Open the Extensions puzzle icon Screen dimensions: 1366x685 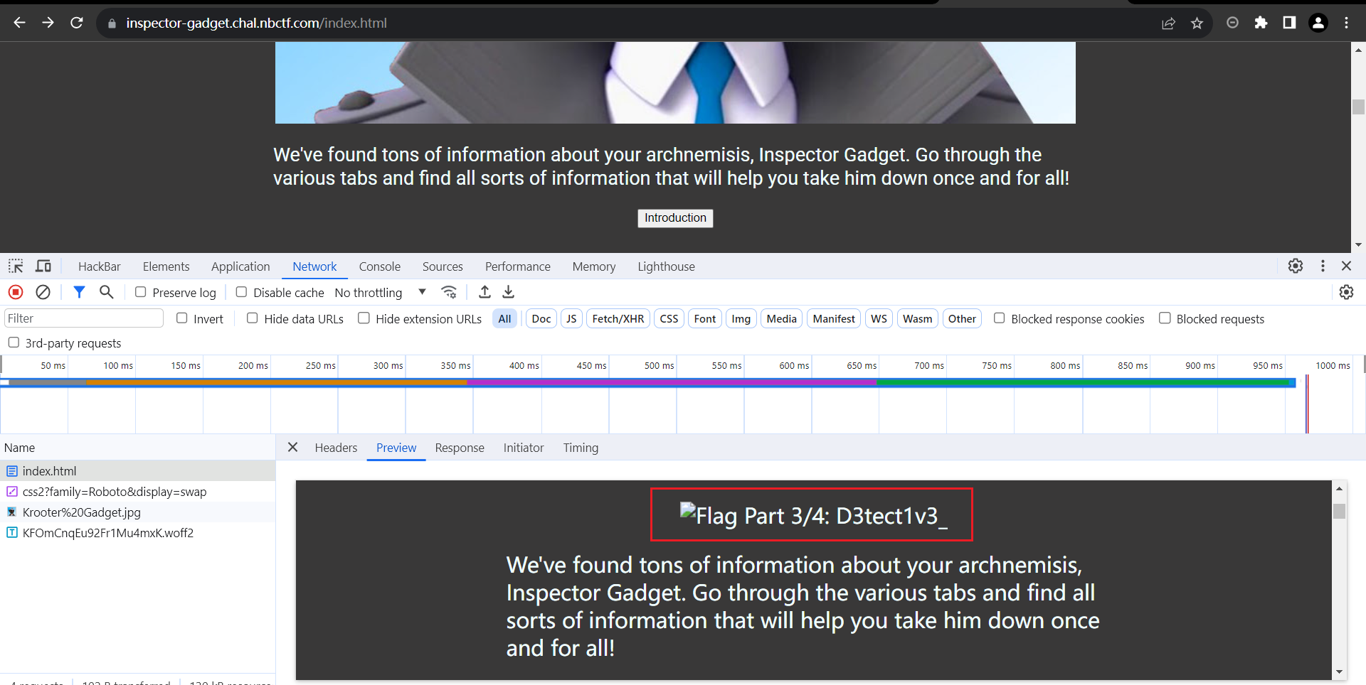[1261, 23]
